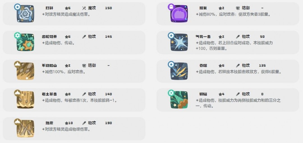Viewport: 303px width, 143px height.
Task: Click the ghost type badge on 报复
Action: tap(171, 7)
